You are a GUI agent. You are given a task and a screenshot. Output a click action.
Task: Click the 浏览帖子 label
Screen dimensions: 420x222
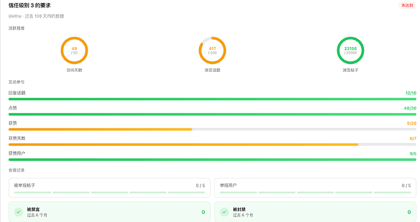pyautogui.click(x=351, y=70)
